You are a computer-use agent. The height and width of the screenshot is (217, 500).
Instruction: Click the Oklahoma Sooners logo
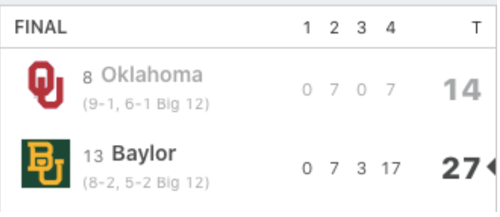pyautogui.click(x=46, y=85)
